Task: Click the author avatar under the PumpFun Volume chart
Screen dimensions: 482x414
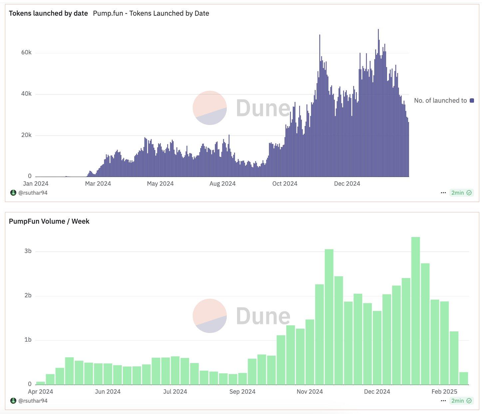Action: coord(13,401)
